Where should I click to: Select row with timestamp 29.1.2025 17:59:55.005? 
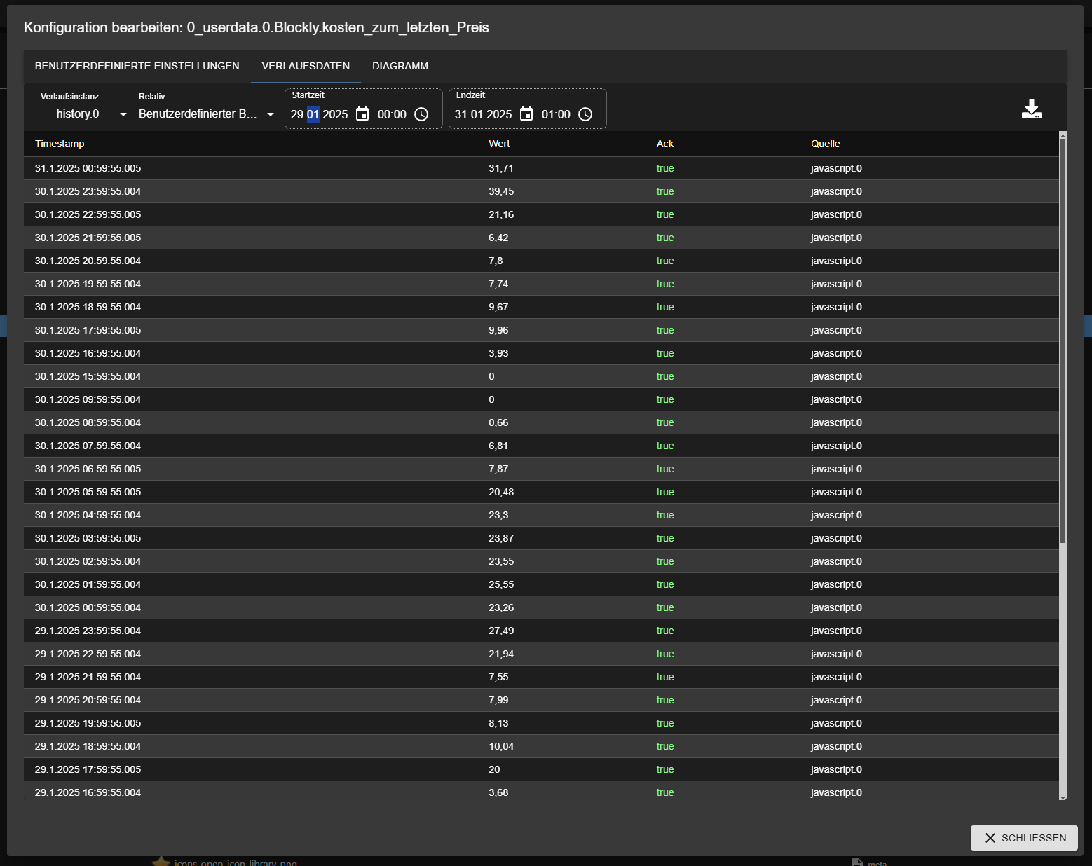click(x=88, y=769)
